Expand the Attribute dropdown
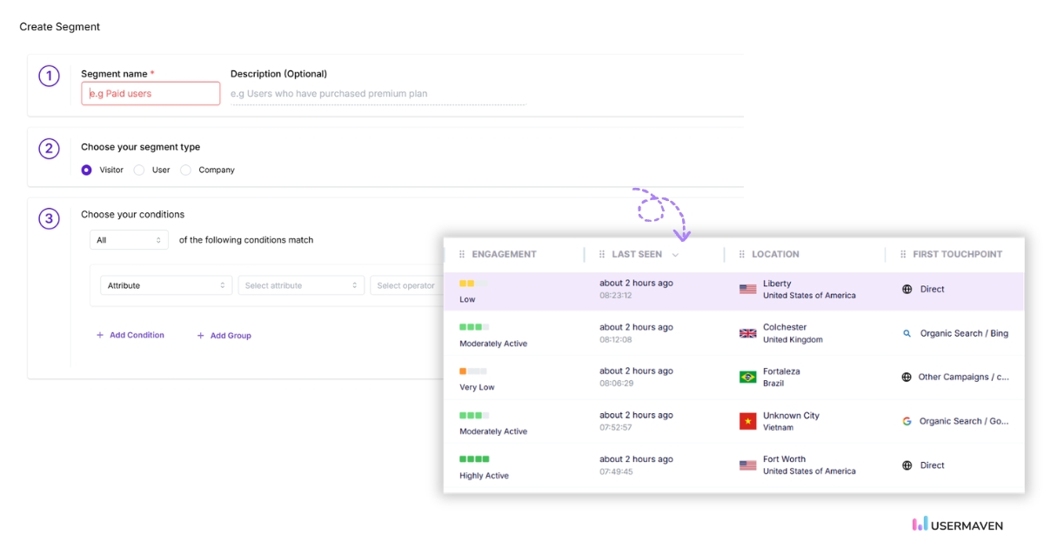 (x=165, y=284)
